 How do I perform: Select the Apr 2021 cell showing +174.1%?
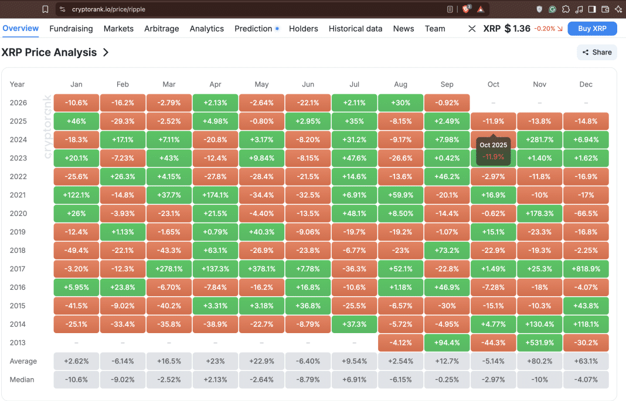pos(215,195)
